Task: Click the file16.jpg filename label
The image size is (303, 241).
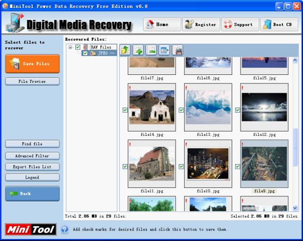Action: (208, 78)
